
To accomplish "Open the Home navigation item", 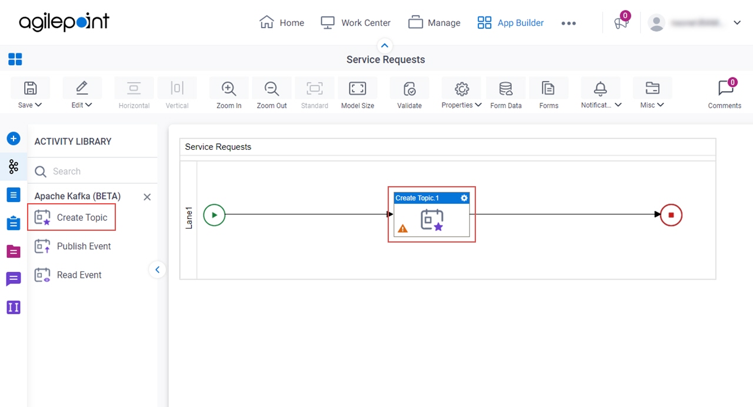I will [282, 23].
